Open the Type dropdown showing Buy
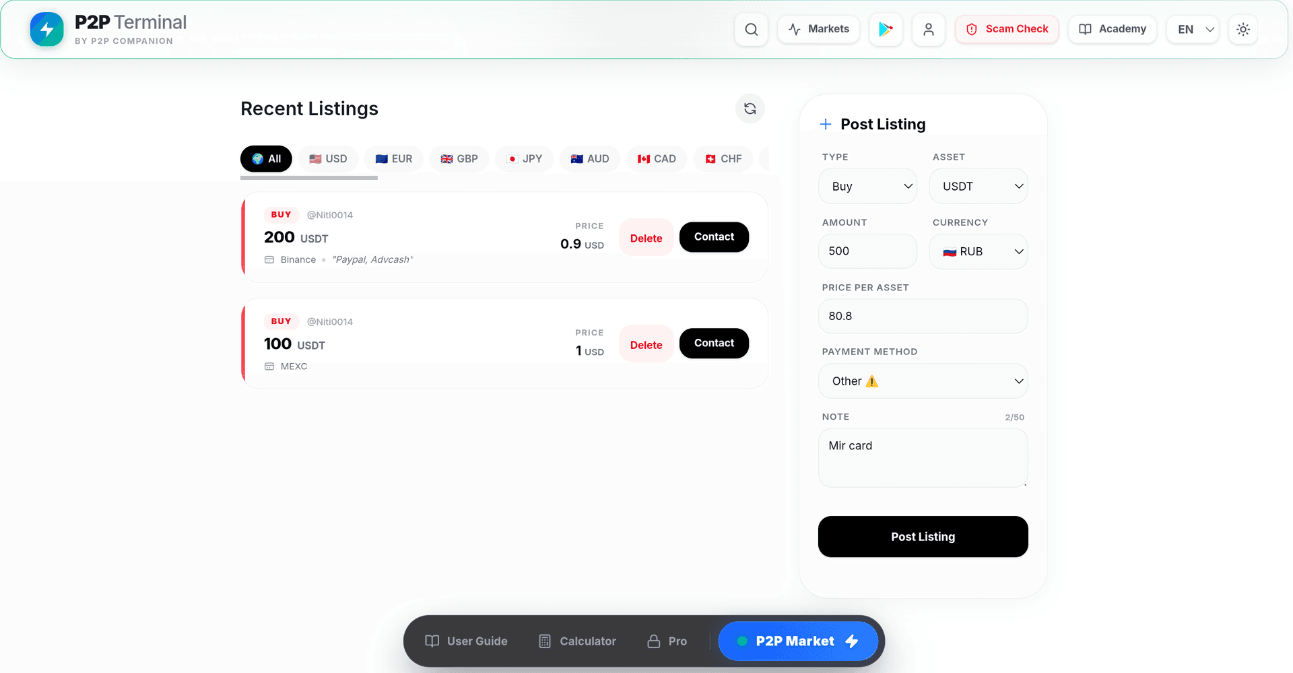This screenshot has width=1293, height=673. [x=868, y=187]
